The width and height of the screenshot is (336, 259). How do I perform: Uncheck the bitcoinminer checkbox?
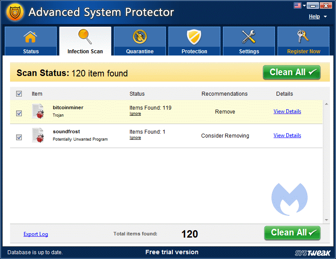pos(19,113)
